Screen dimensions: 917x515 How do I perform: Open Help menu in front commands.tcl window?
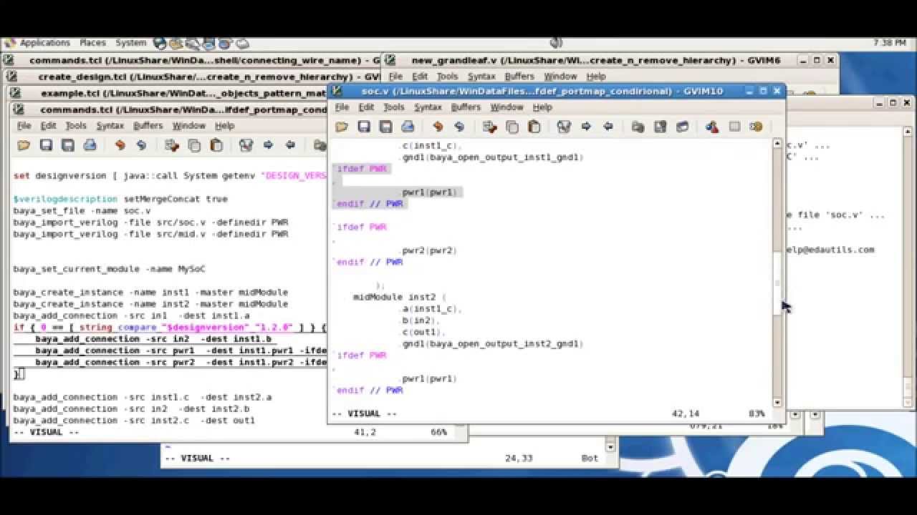[224, 125]
